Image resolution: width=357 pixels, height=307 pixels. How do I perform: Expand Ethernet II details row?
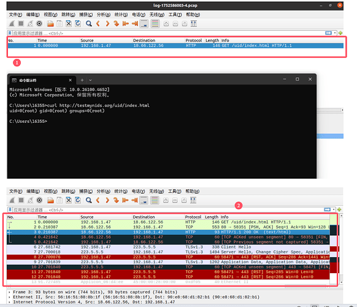tap(9, 297)
